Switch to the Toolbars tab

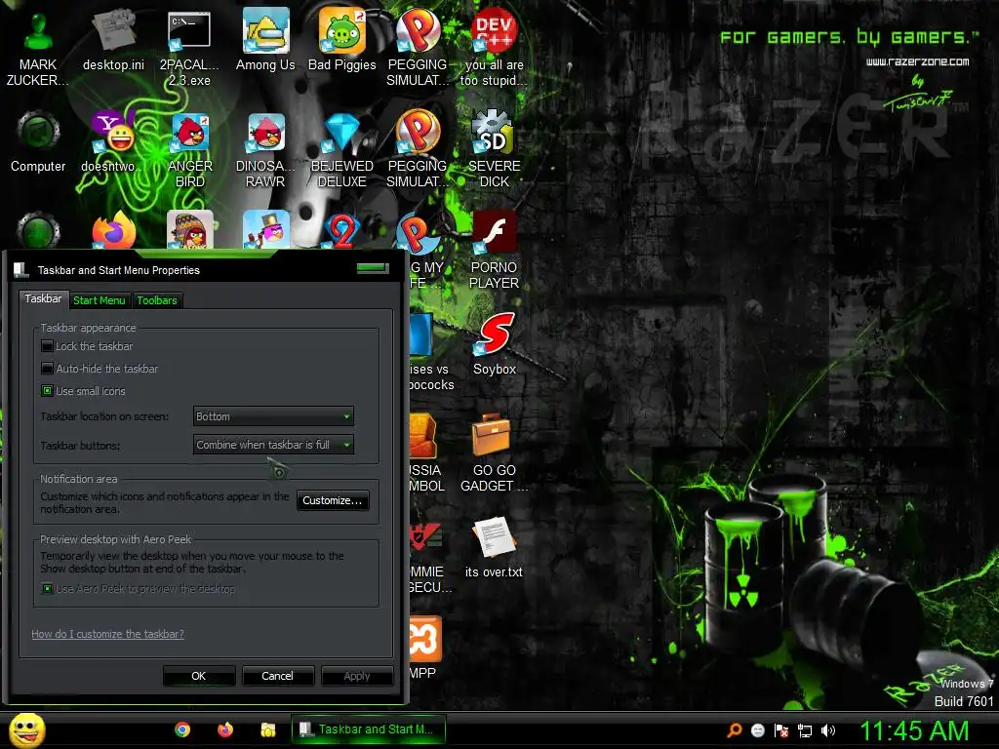click(x=157, y=300)
